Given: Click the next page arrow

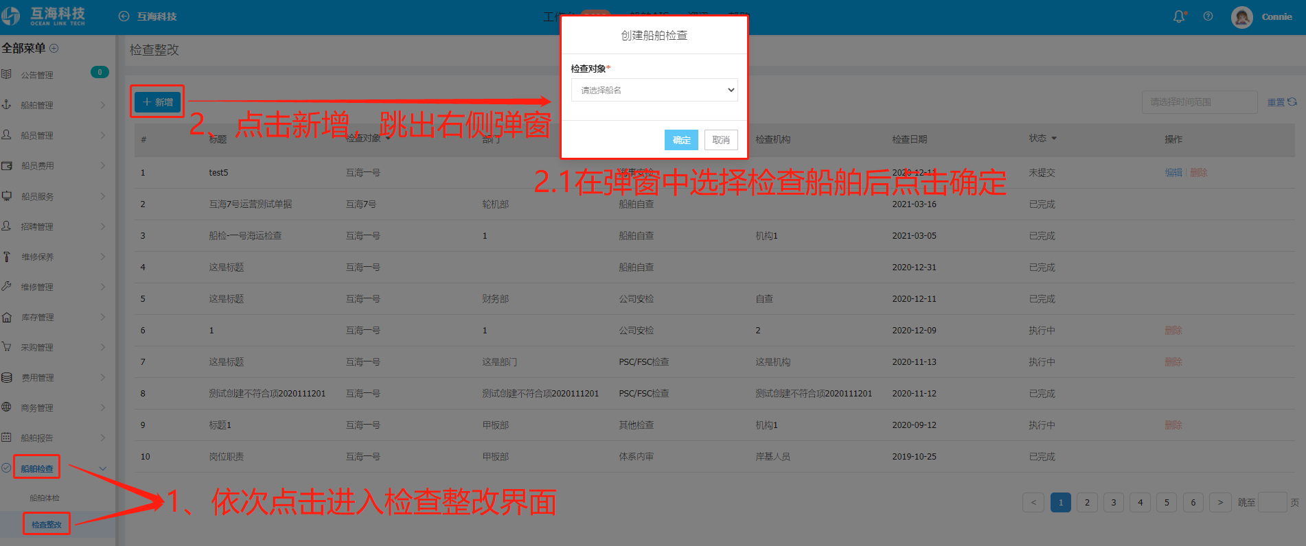Looking at the screenshot, I should [1220, 502].
